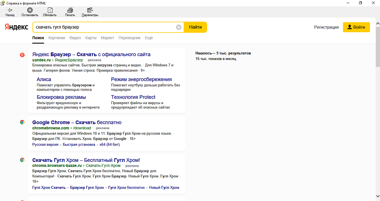
Task: Open the Гугл Хром Скачать sitelink
Action: tap(49, 187)
